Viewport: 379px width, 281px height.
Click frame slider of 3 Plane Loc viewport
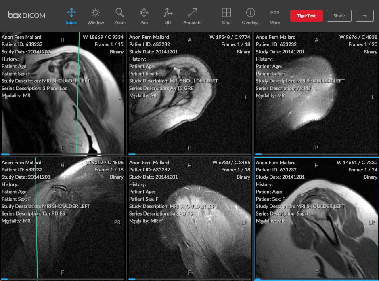coord(63,154)
